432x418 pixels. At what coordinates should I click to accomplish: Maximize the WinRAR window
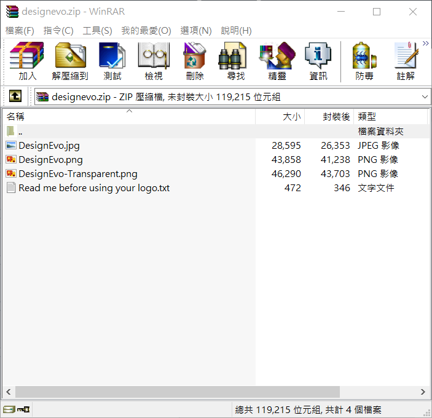[x=377, y=12]
